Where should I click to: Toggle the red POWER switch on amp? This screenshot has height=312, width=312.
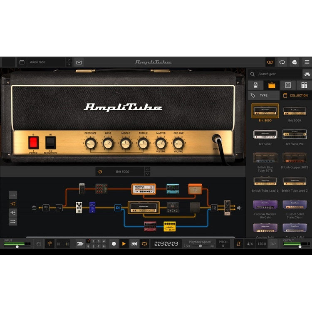pos(33,143)
